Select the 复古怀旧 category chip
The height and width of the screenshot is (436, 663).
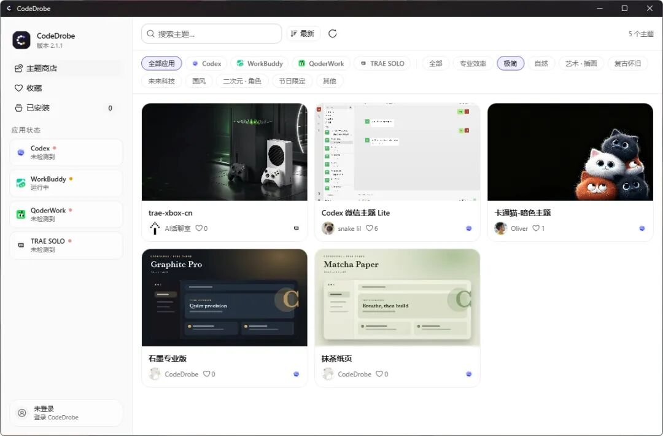pos(627,63)
